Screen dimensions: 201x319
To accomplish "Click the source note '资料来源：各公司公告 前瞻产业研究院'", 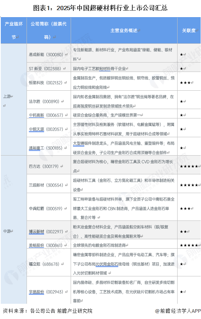I will 47,311.
